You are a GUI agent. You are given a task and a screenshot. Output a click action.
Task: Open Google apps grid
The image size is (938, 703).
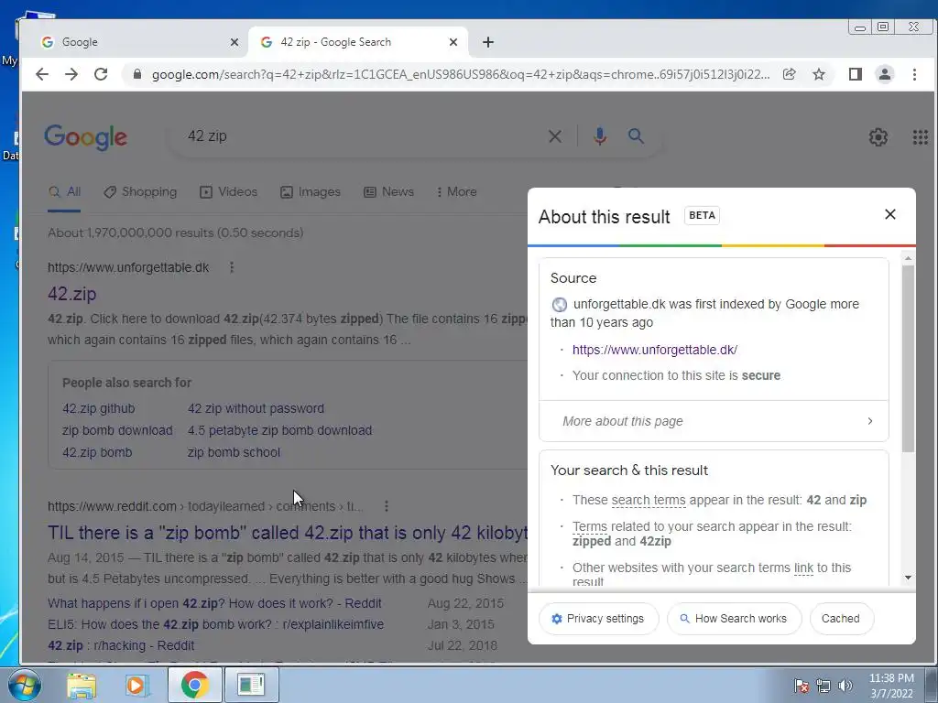point(920,137)
